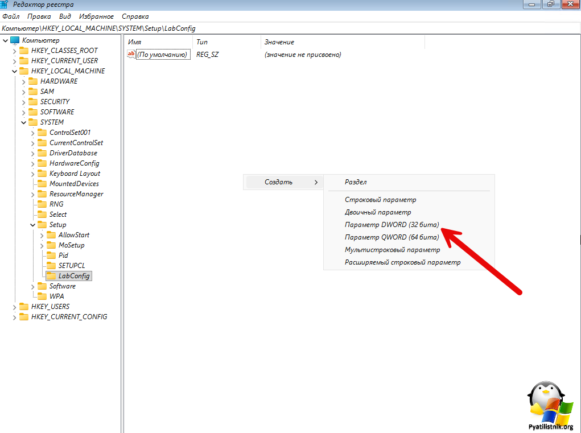Select the Software key under SYSTEM
This screenshot has width=581, height=433.
(62, 286)
